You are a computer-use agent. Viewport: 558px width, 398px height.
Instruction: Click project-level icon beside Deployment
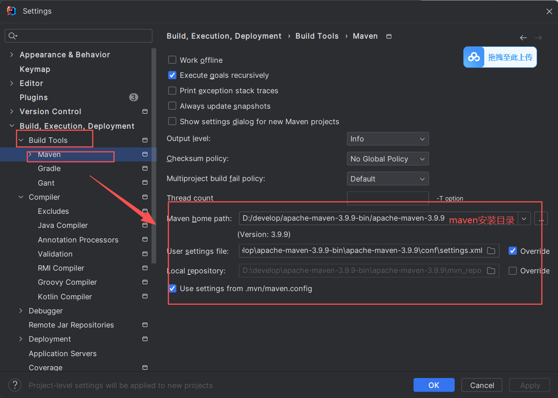click(x=145, y=339)
